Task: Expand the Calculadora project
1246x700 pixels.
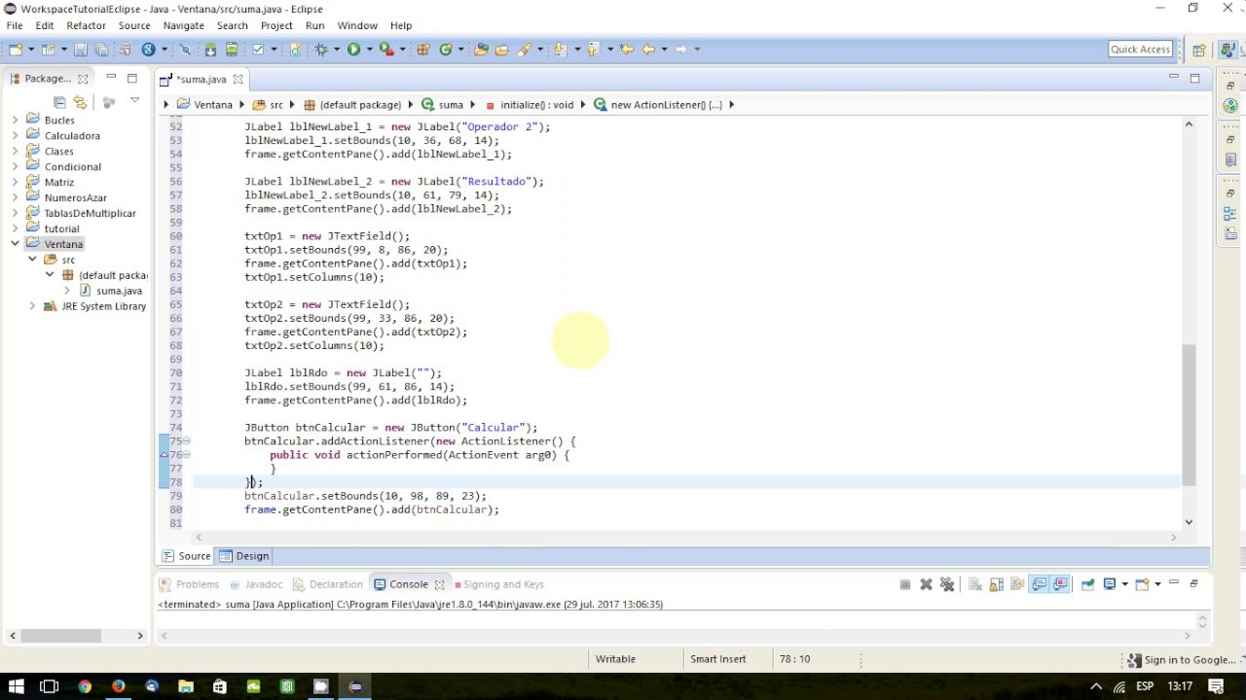Action: (x=15, y=135)
